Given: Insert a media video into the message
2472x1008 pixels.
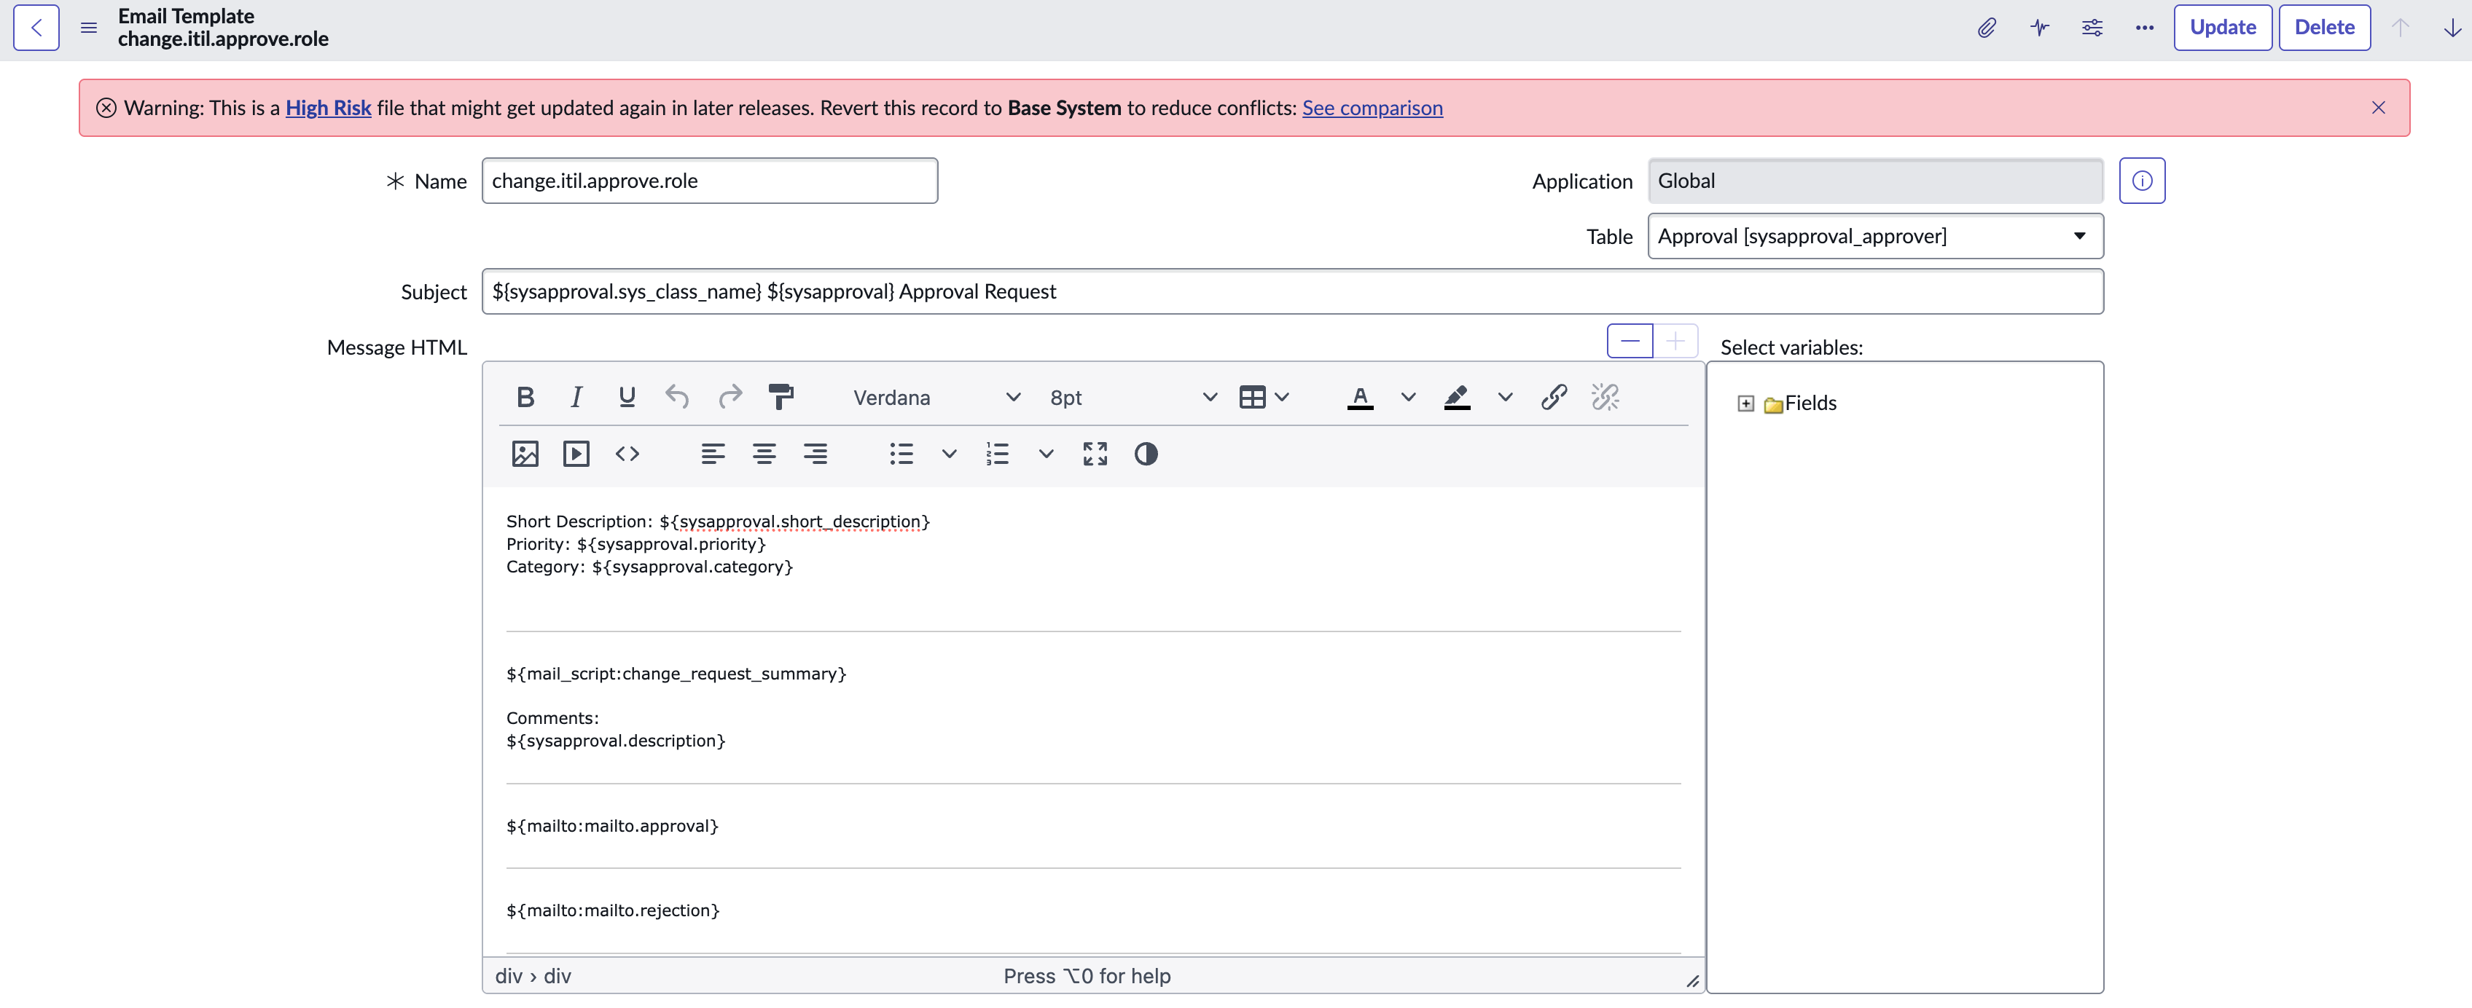Looking at the screenshot, I should click(x=576, y=454).
